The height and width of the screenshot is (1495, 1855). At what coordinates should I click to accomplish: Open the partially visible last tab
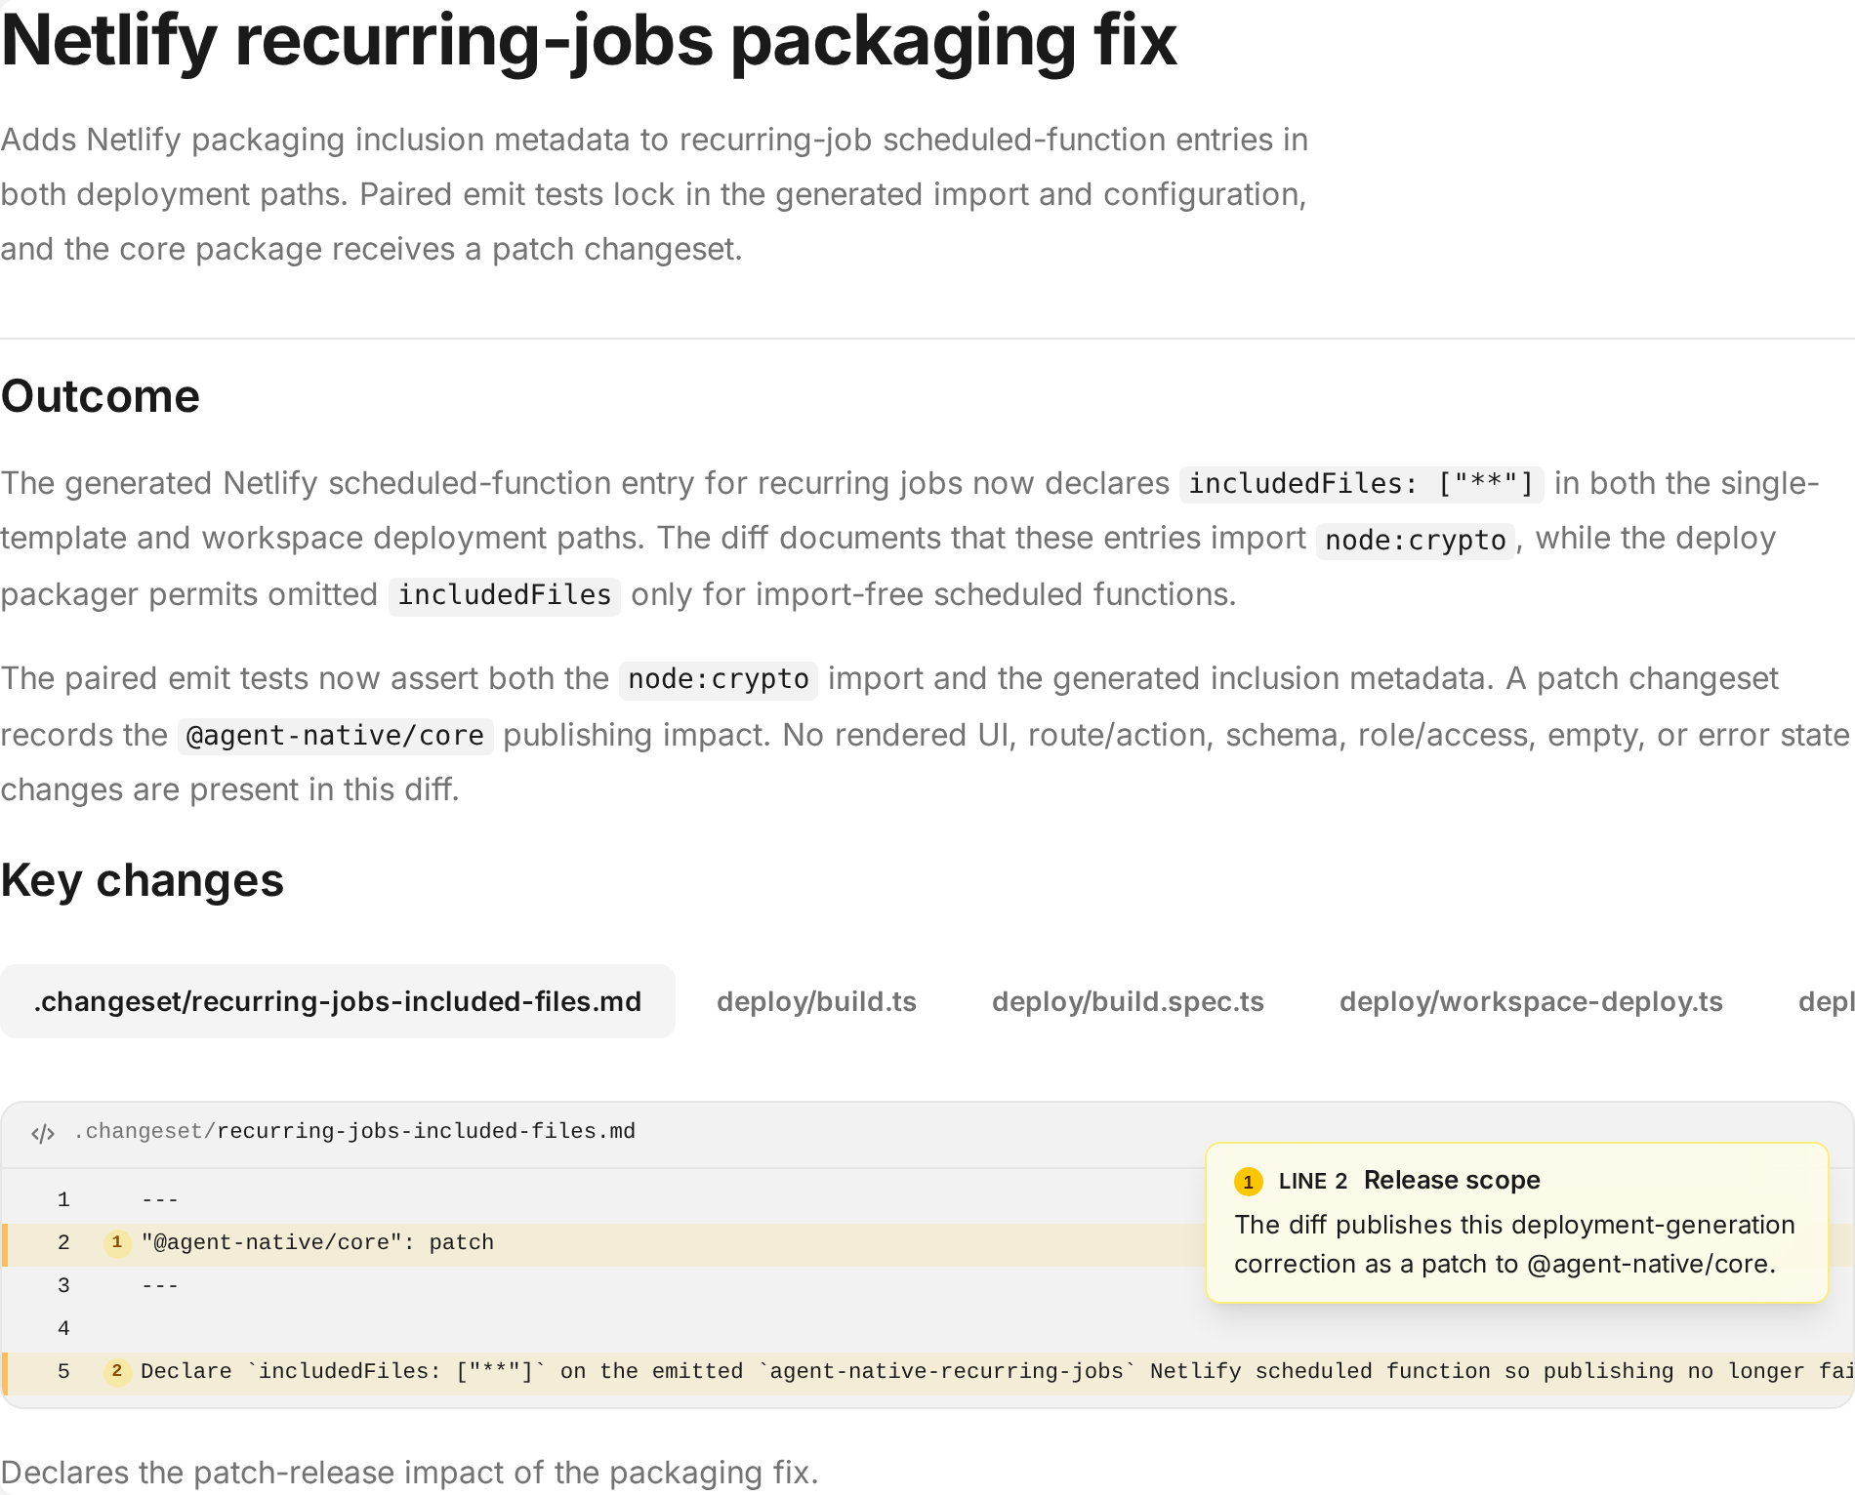pyautogui.click(x=1826, y=1001)
